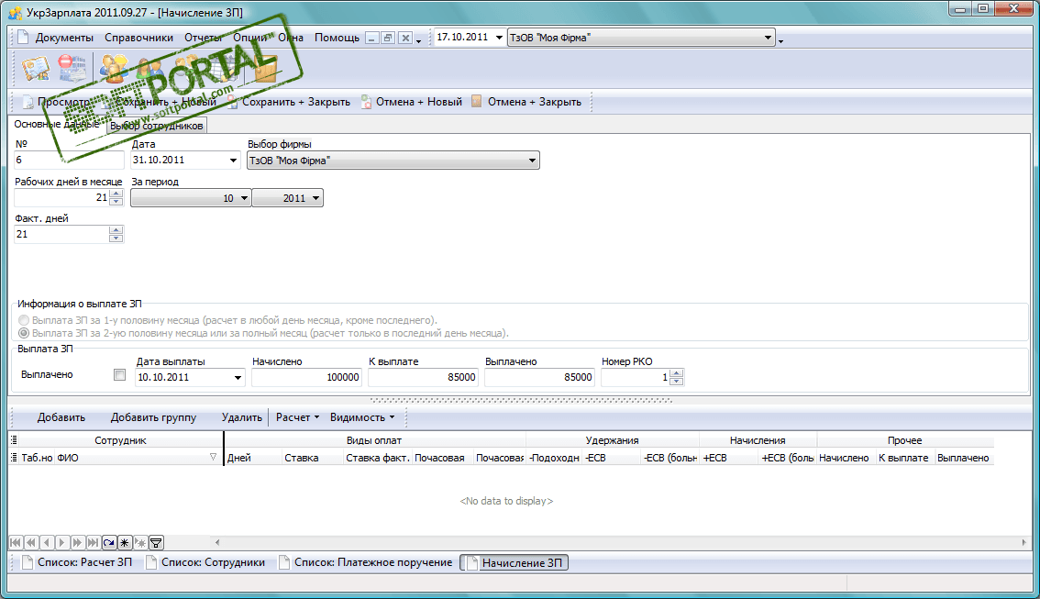The width and height of the screenshot is (1040, 599).
Task: Click the go-to-bookmark navigator button
Action: pyautogui.click(x=140, y=543)
